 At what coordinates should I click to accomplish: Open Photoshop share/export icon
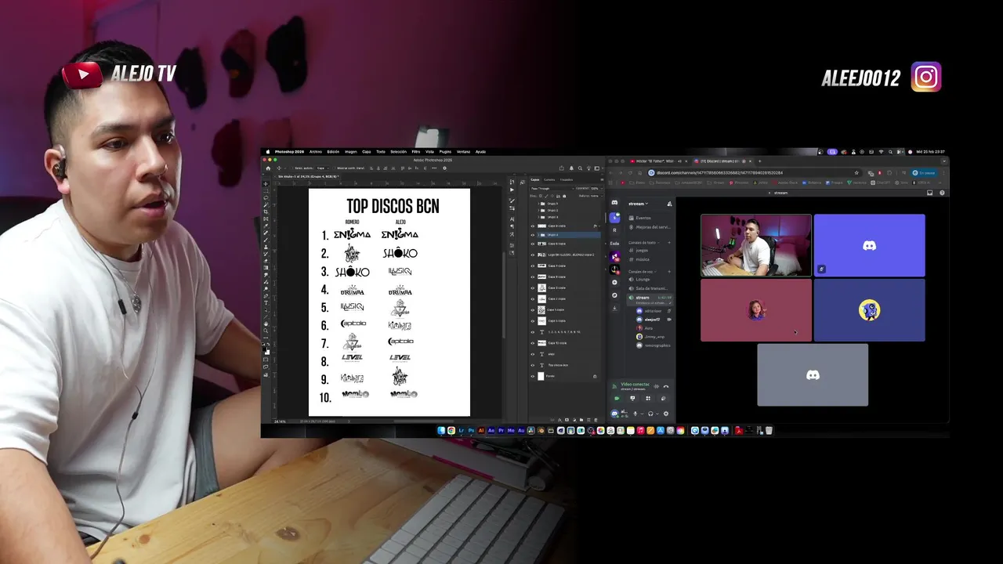562,168
